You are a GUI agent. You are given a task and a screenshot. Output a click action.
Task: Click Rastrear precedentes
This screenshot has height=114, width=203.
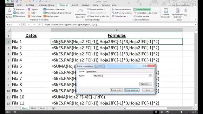(121, 9)
